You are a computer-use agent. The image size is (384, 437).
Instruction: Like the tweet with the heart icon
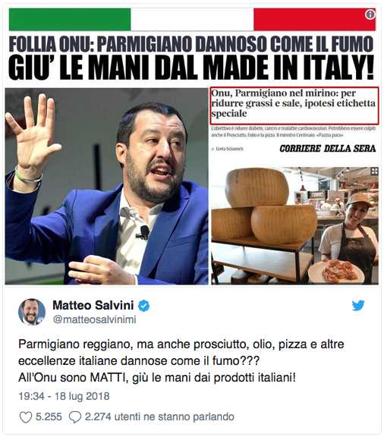tap(26, 417)
